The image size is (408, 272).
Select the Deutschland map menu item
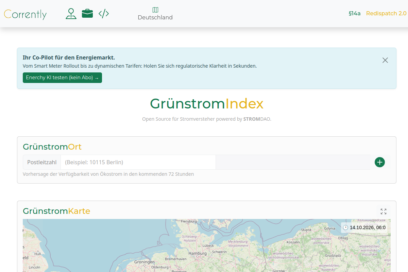coord(155,14)
